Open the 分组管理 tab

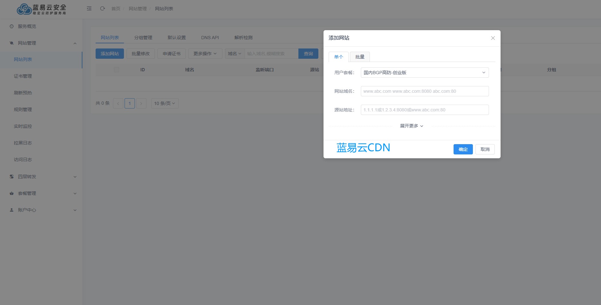click(144, 37)
